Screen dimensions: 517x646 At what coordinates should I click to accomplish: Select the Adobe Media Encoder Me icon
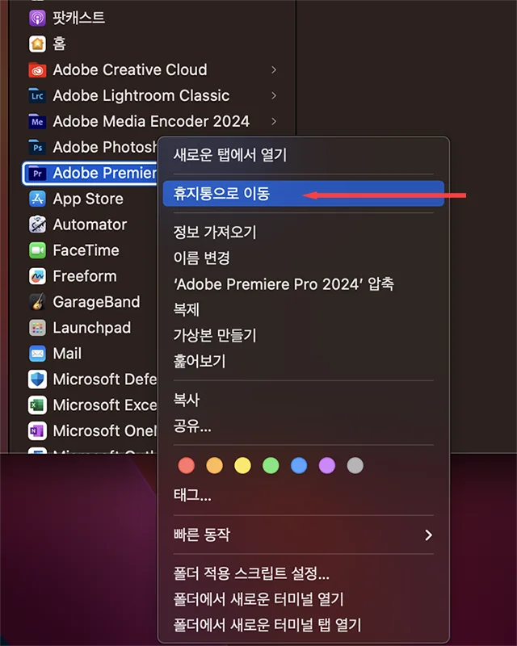pyautogui.click(x=37, y=122)
